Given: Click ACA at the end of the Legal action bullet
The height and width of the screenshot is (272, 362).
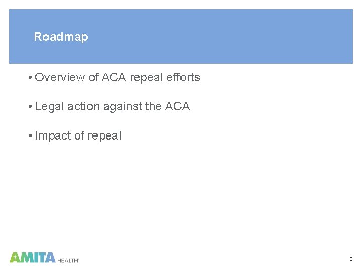Looking at the screenshot, I should [177, 106].
